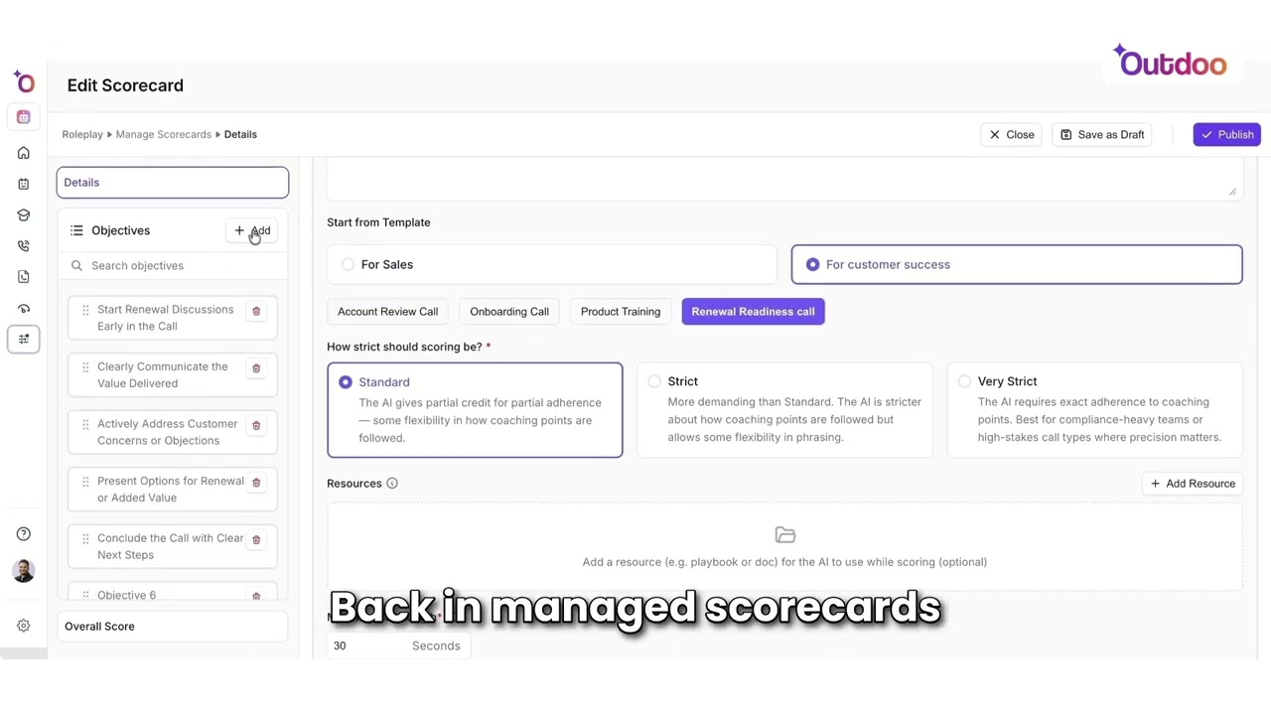This screenshot has height=715, width=1271.
Task: Click drag handle of 'Conclude the Call'
Action: tap(85, 538)
